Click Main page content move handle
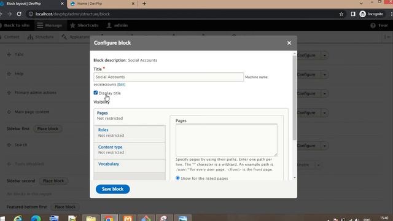Screen dimensions: 393x221 pos(9,112)
